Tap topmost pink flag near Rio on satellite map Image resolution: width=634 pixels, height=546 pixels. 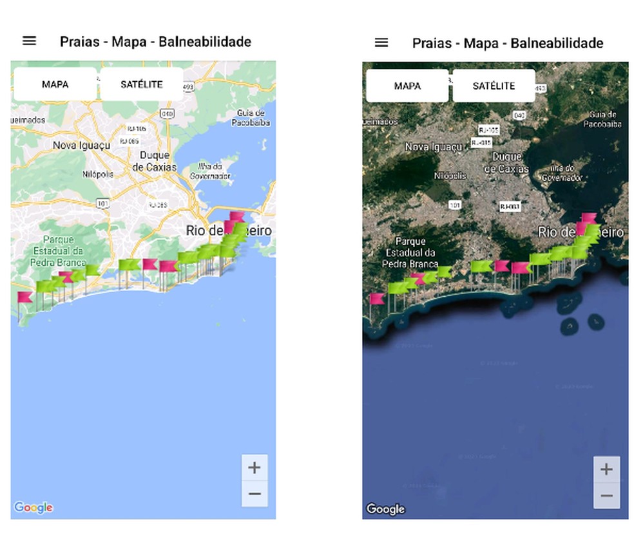coord(589,218)
